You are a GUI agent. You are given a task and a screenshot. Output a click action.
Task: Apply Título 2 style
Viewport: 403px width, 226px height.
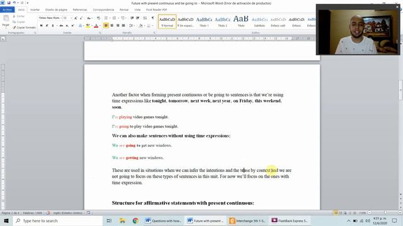222,21
